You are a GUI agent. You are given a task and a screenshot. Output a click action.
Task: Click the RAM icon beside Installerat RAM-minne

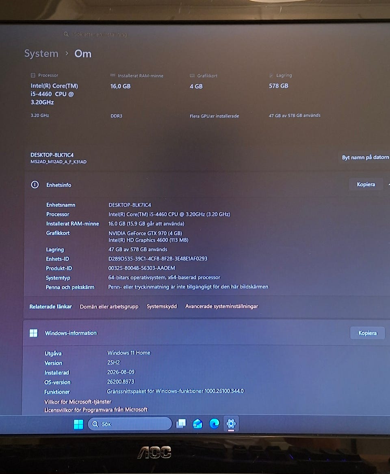(113, 75)
